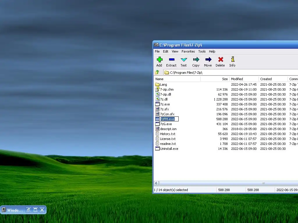The width and height of the screenshot is (298, 223).
Task: Click the 366 size value
Action: [x=225, y=129]
